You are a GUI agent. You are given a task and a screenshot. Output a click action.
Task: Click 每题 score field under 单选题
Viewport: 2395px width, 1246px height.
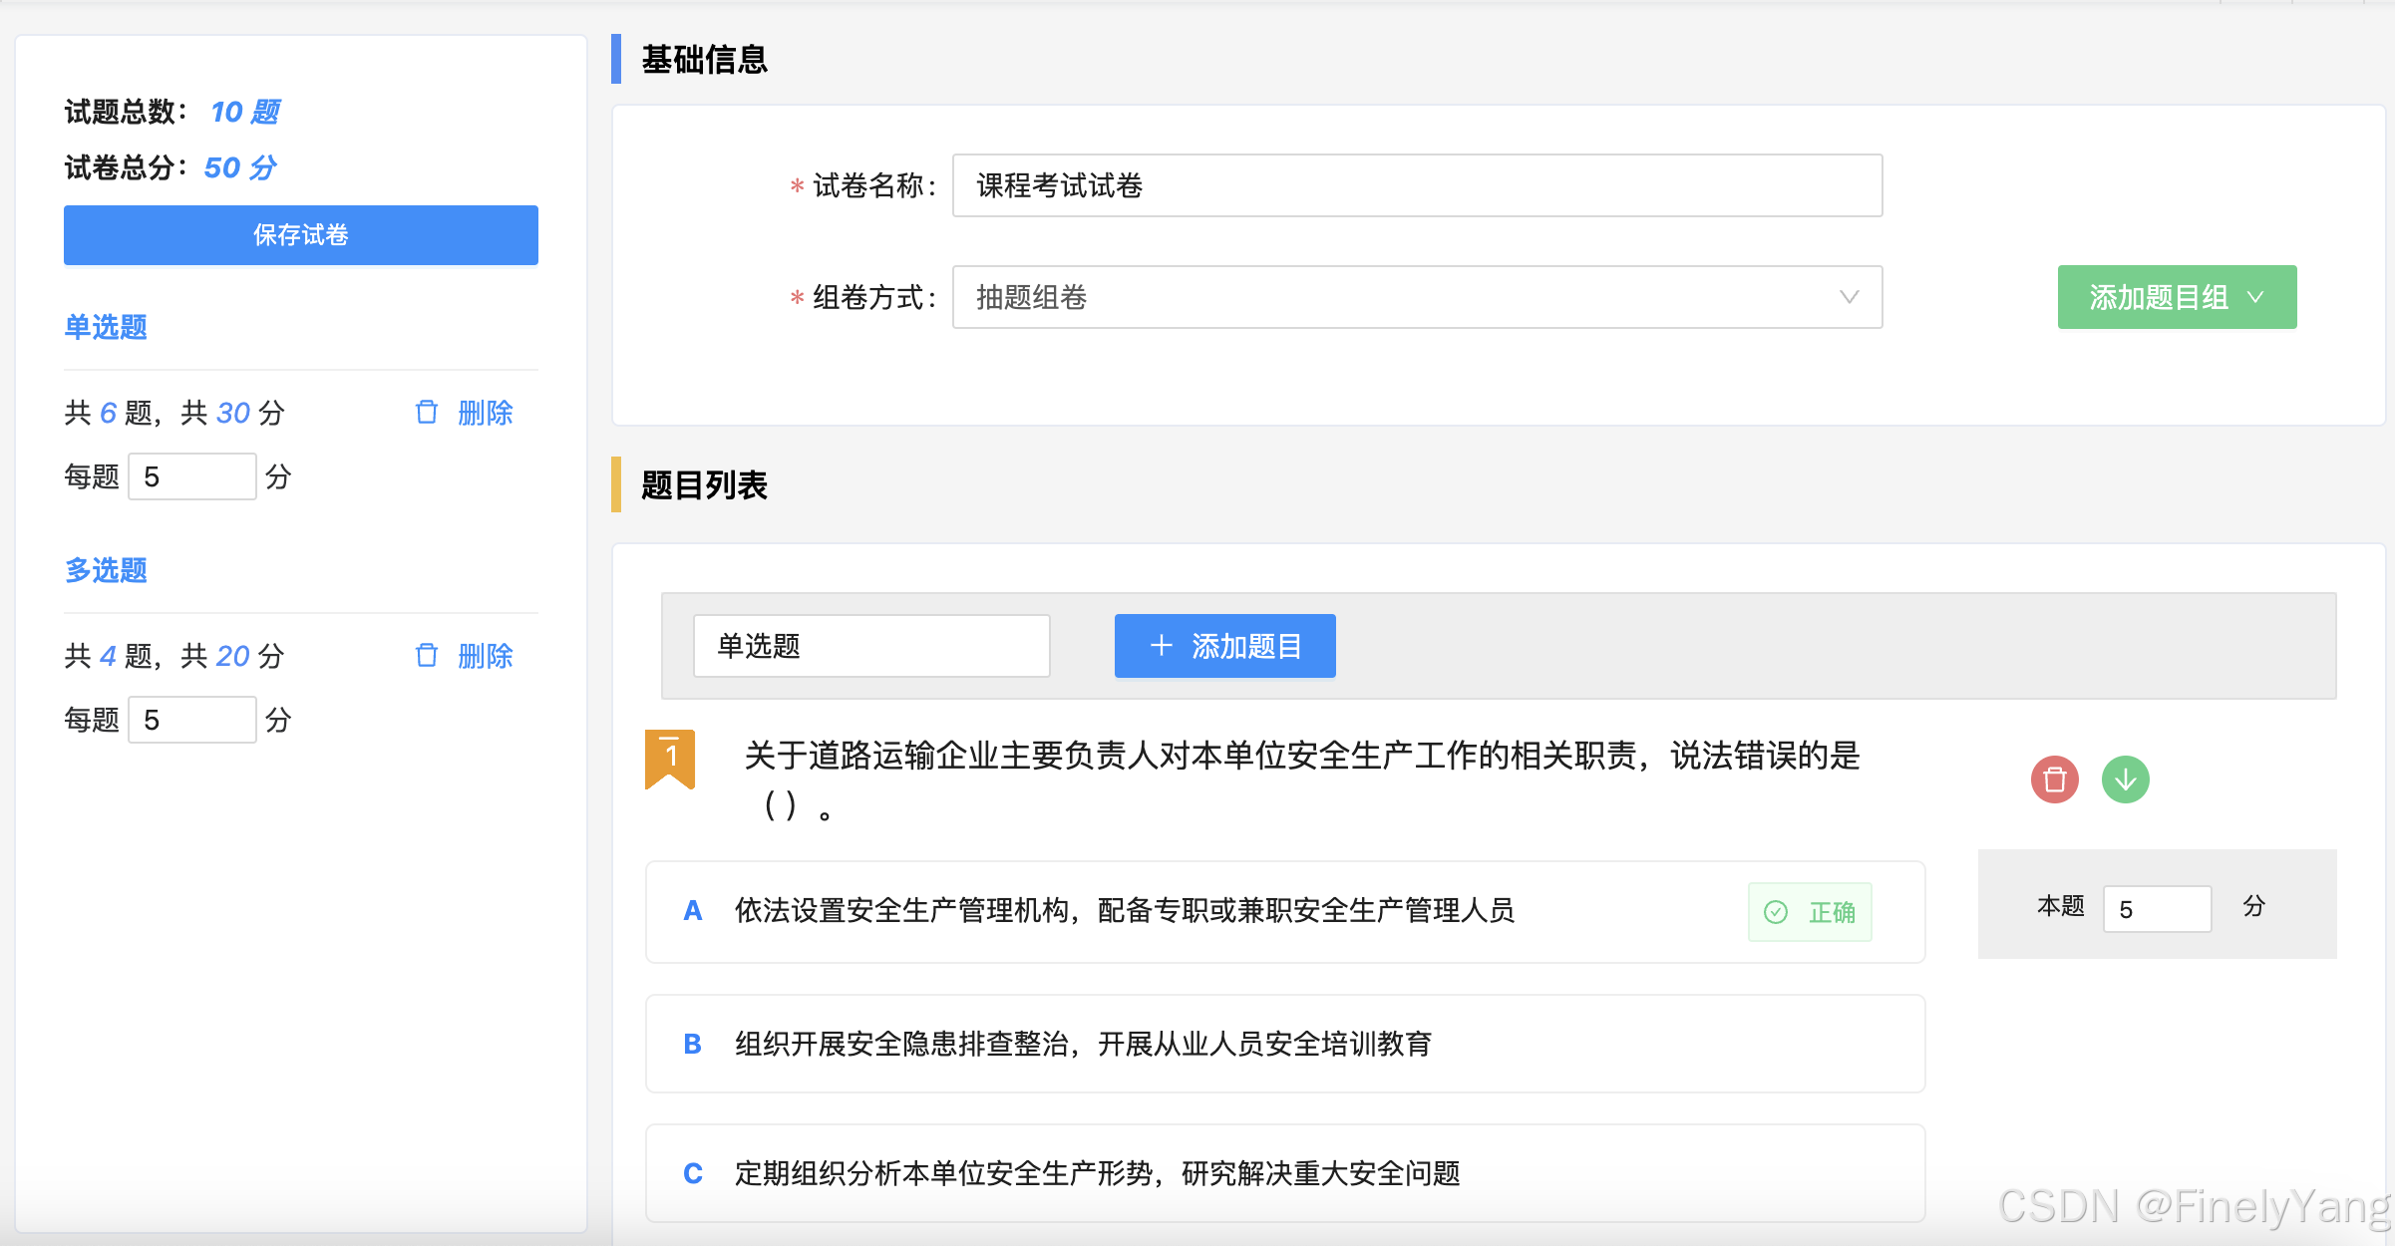[191, 476]
